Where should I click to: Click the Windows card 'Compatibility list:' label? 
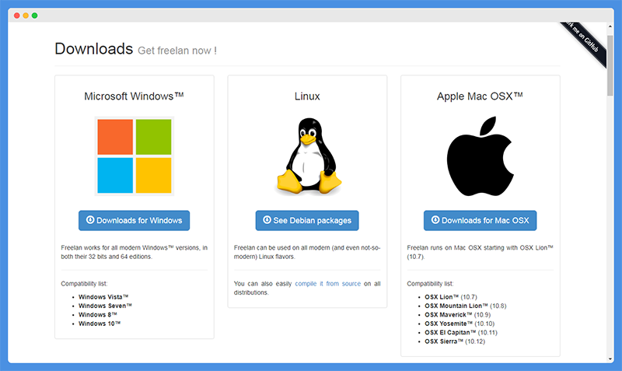tap(84, 284)
